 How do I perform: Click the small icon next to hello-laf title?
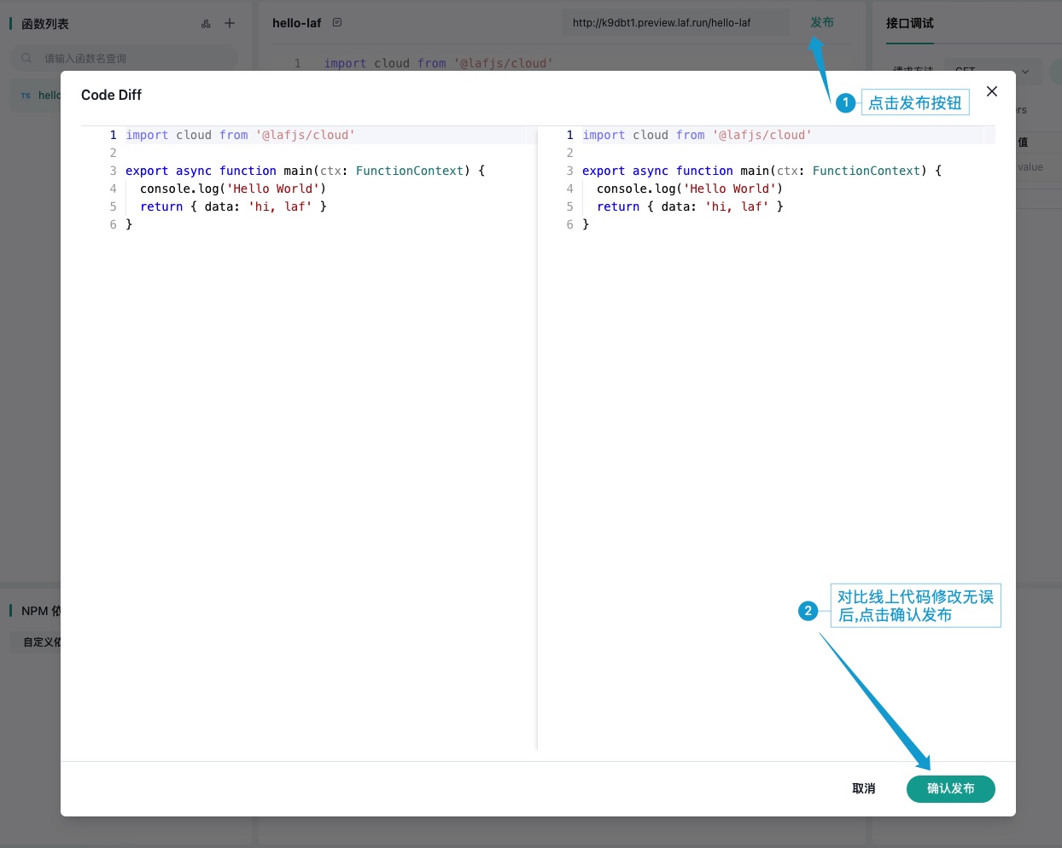(337, 23)
